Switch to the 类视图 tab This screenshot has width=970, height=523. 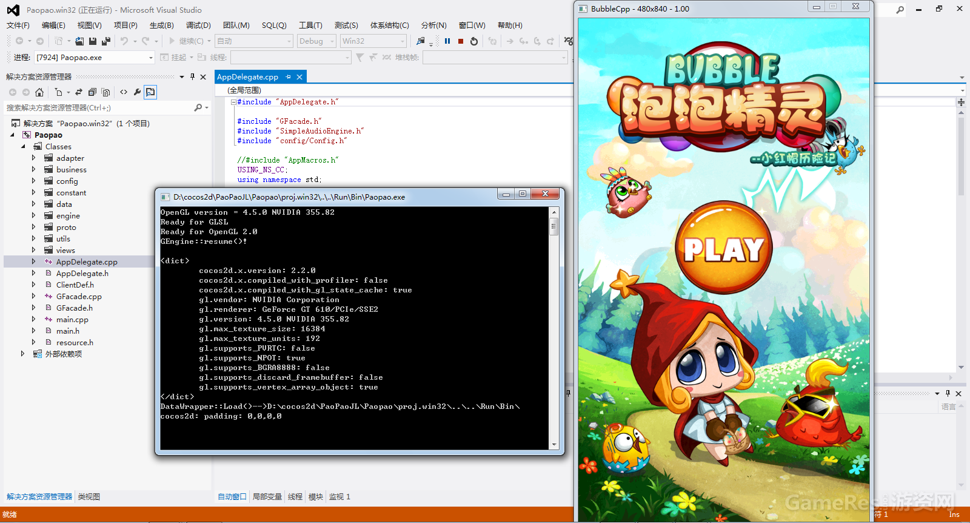(89, 496)
